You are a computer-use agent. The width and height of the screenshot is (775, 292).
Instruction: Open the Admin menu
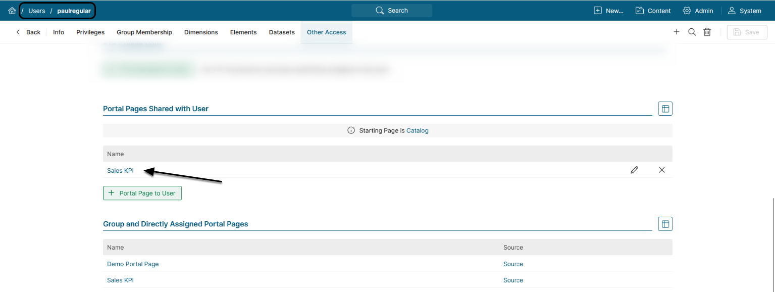(698, 11)
